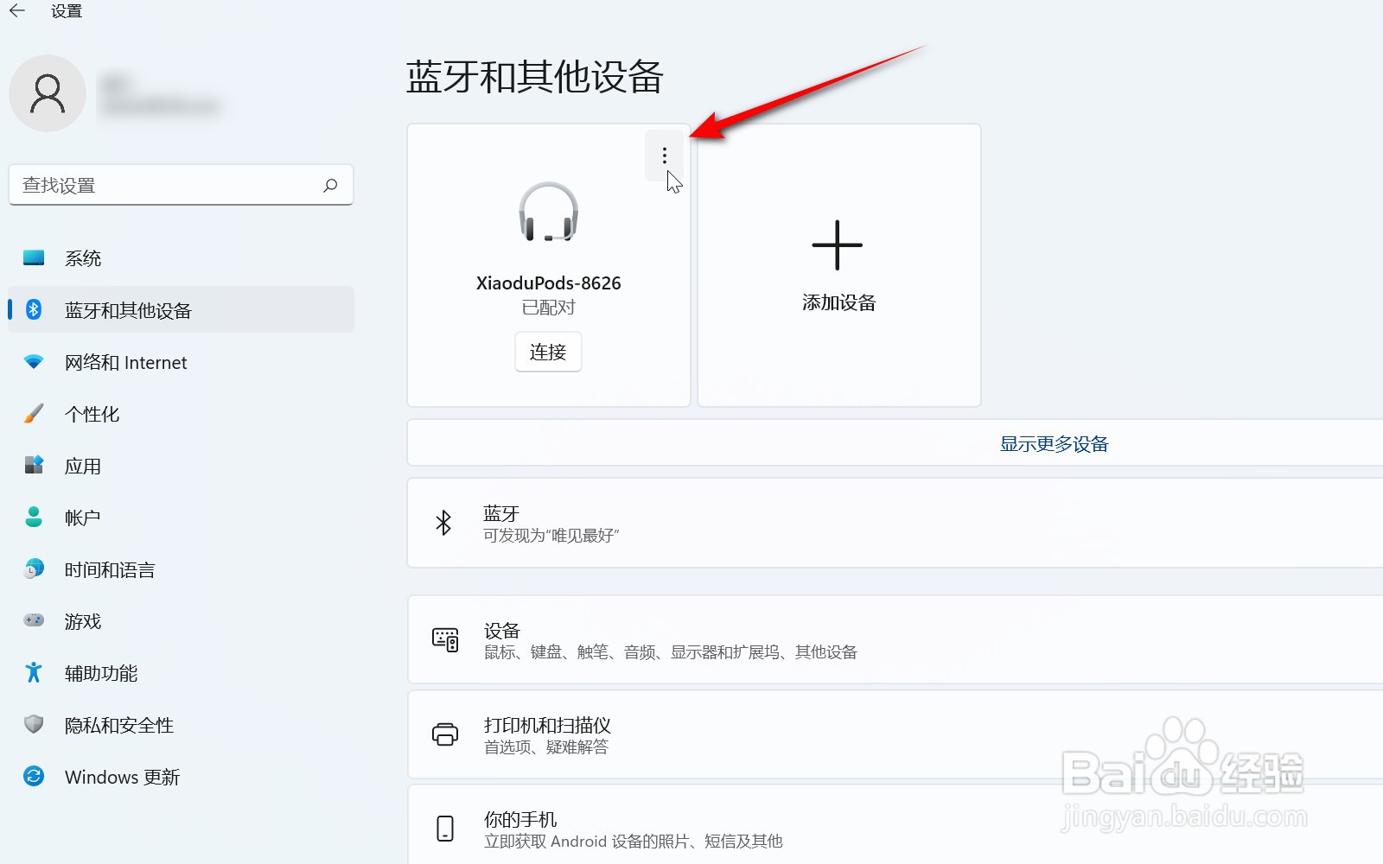Viewport: 1383px width, 864px height.
Task: Click the 个性化 paintbrush icon
Action: click(33, 413)
